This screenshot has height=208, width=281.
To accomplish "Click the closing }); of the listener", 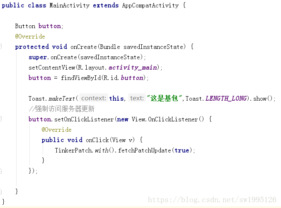I will 33,171.
